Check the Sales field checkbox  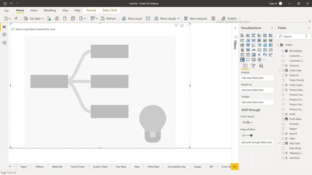(x=283, y=139)
